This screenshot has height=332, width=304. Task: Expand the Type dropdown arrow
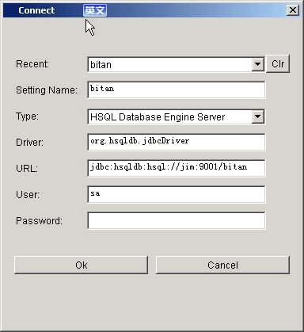click(x=257, y=116)
